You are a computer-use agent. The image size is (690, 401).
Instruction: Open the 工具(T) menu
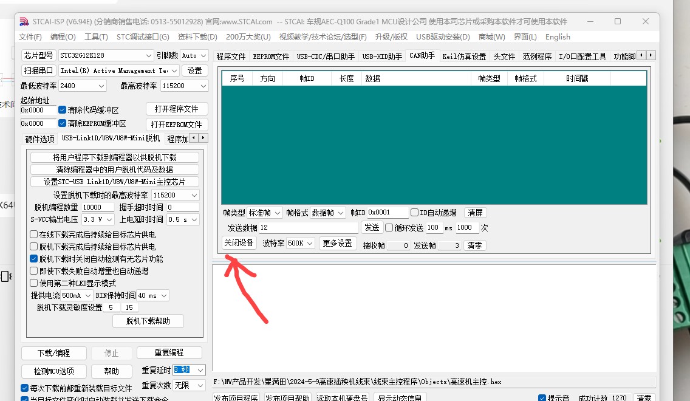96,37
